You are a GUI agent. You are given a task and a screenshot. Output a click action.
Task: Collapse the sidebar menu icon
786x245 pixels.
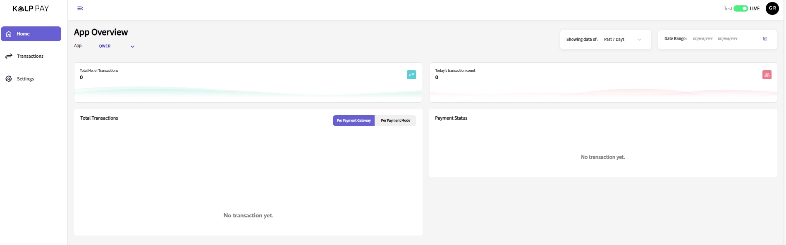pos(80,8)
